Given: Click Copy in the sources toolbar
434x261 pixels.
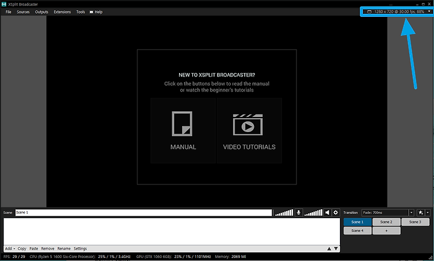Looking at the screenshot, I should 22,248.
